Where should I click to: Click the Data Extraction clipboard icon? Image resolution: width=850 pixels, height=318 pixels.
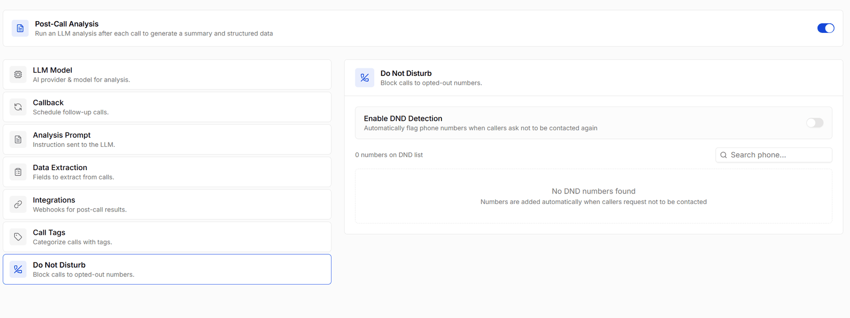point(18,172)
